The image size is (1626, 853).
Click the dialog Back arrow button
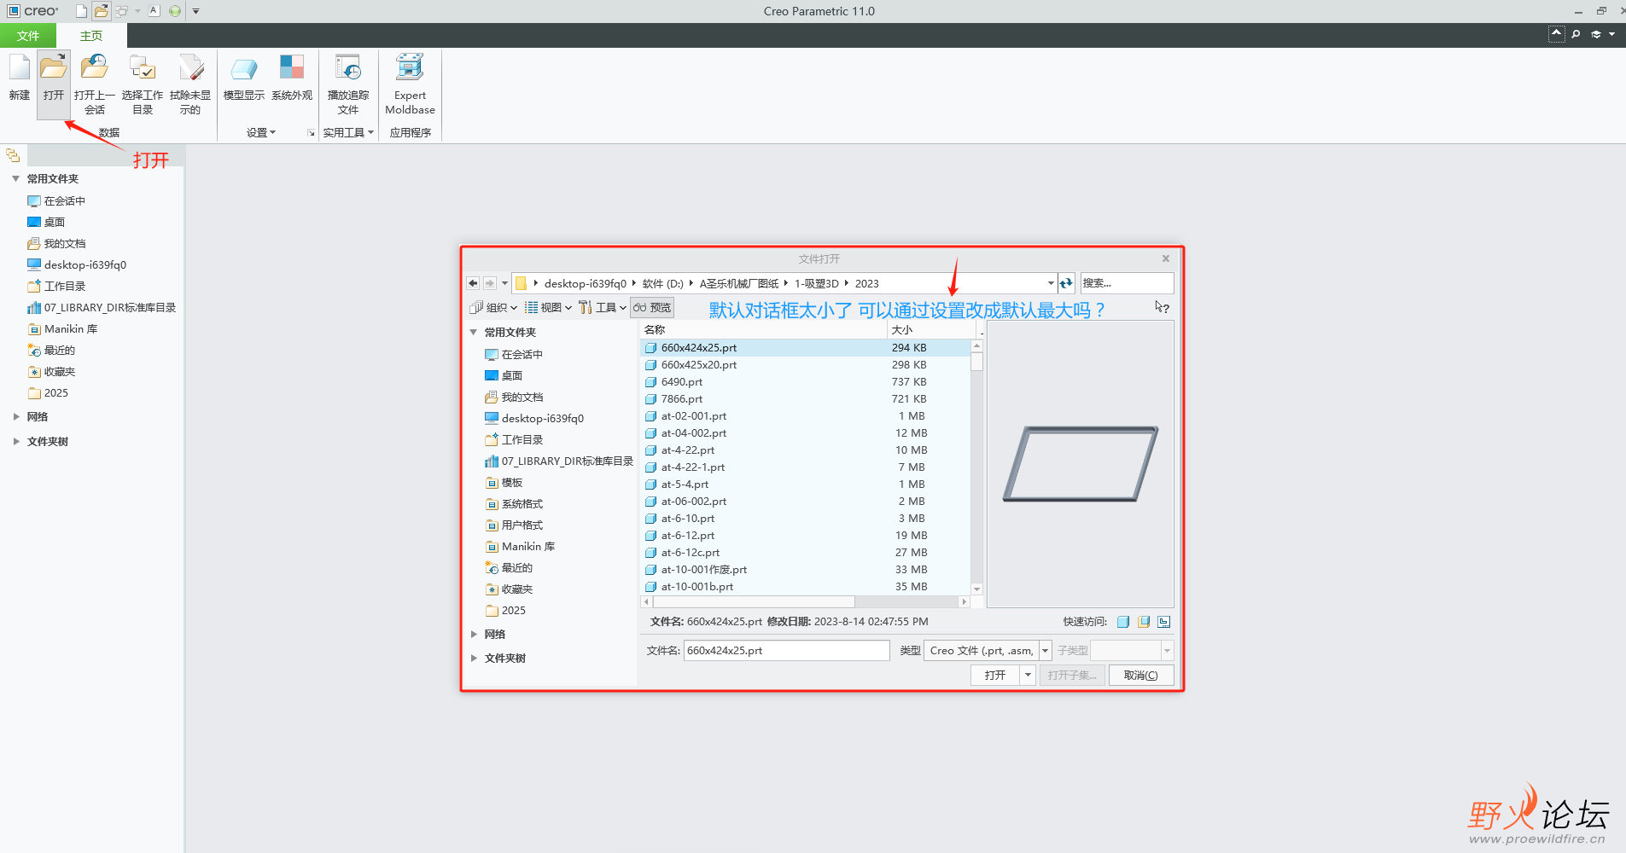(x=473, y=283)
